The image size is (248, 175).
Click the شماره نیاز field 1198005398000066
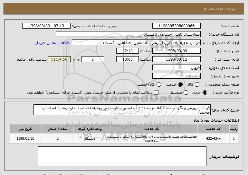tap(176, 26)
